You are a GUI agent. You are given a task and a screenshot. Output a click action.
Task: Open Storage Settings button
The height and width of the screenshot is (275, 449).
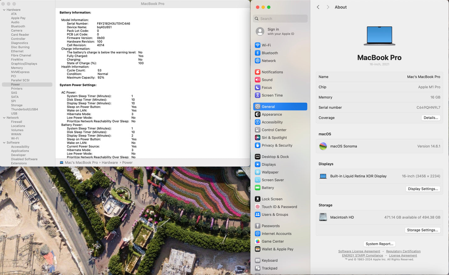[x=422, y=230]
